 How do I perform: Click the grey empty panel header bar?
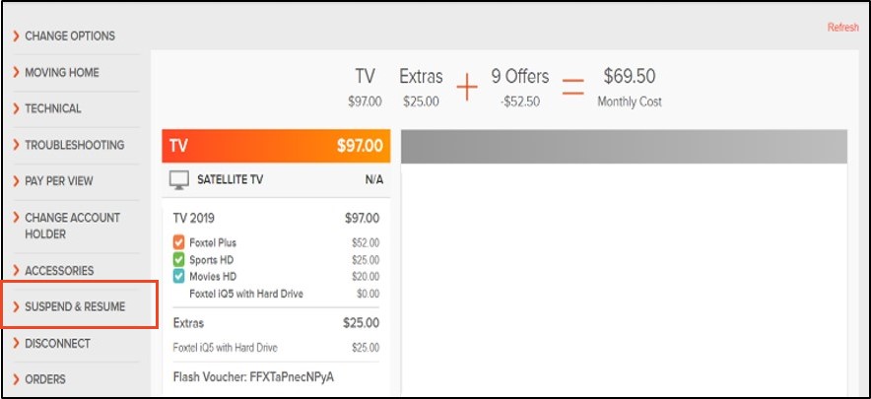coord(624,147)
